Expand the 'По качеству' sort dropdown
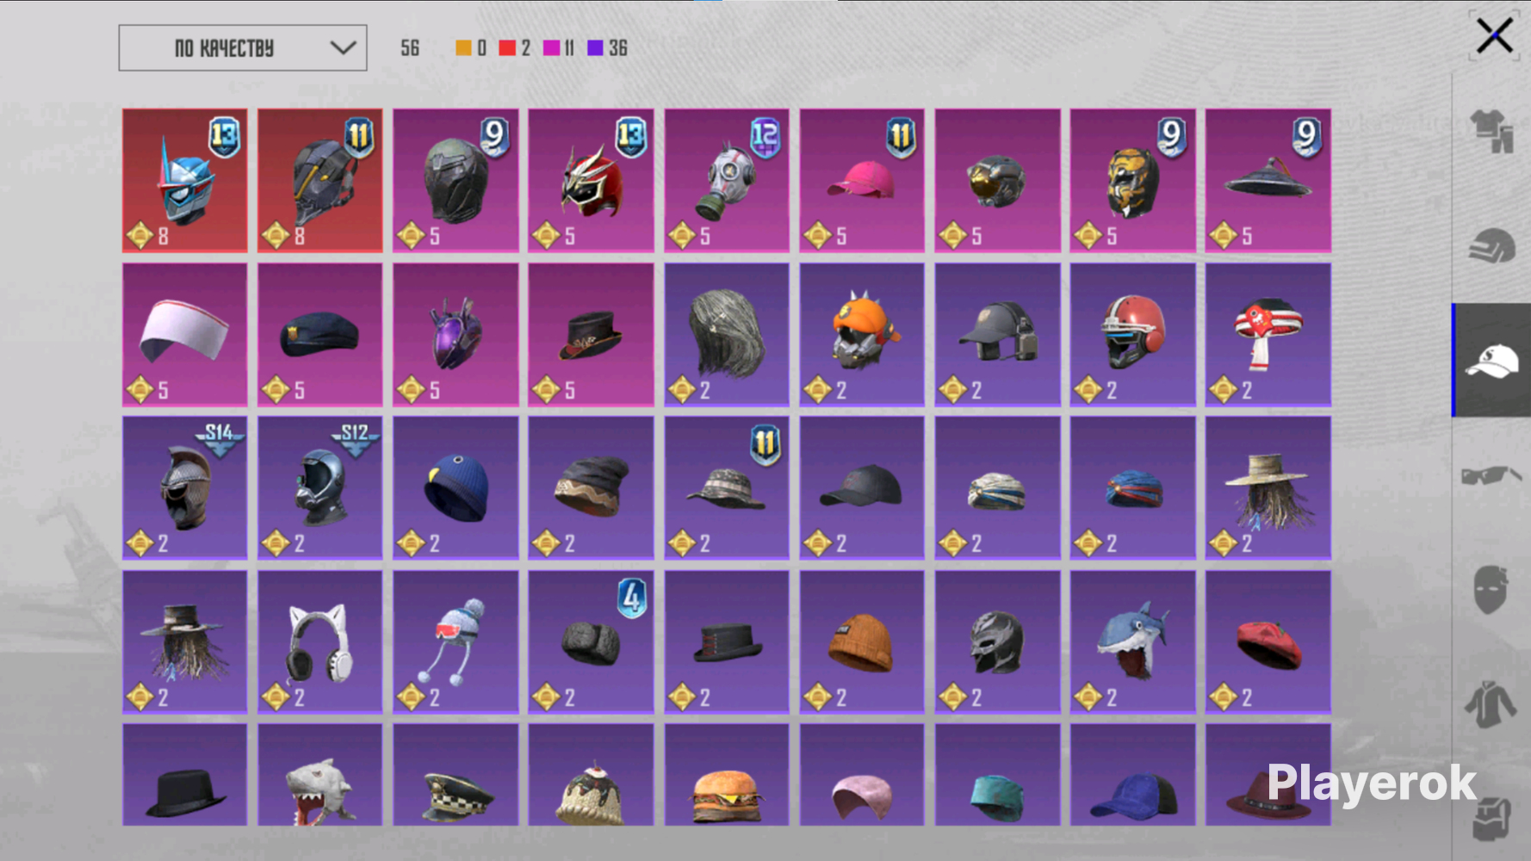Viewport: 1531px width, 861px height. pos(242,48)
